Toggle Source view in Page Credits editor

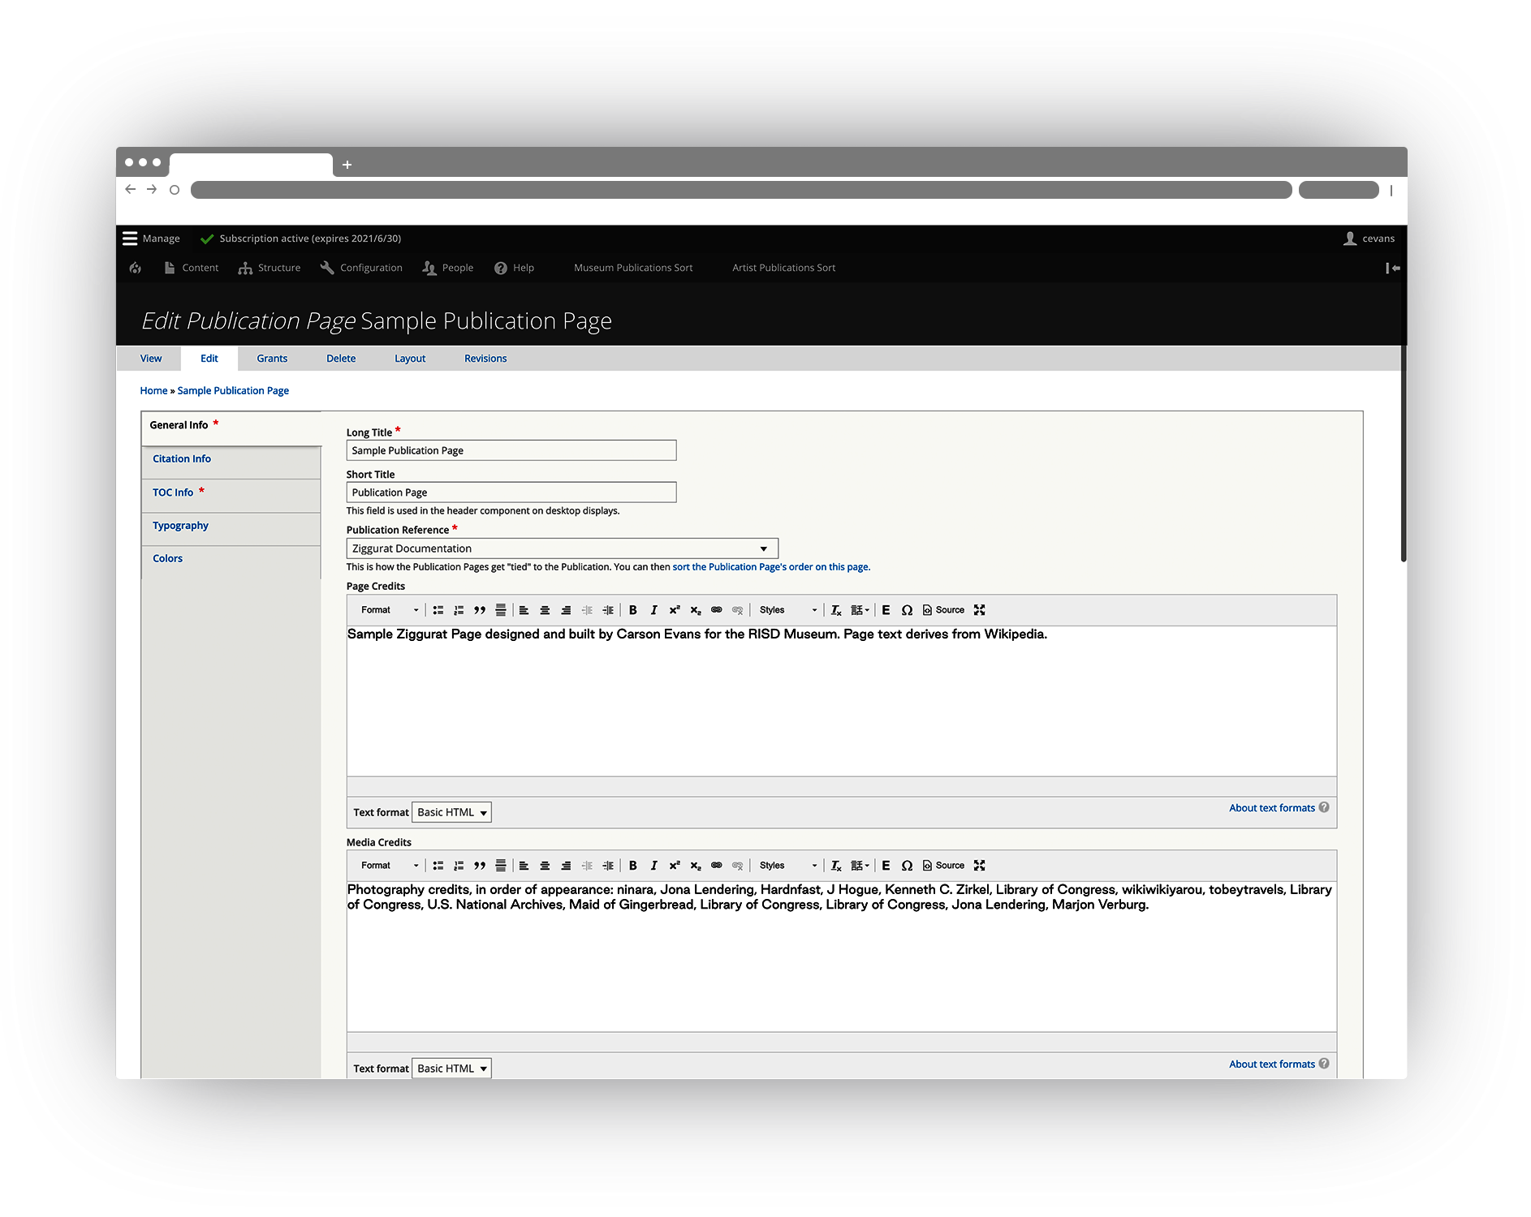tap(943, 610)
